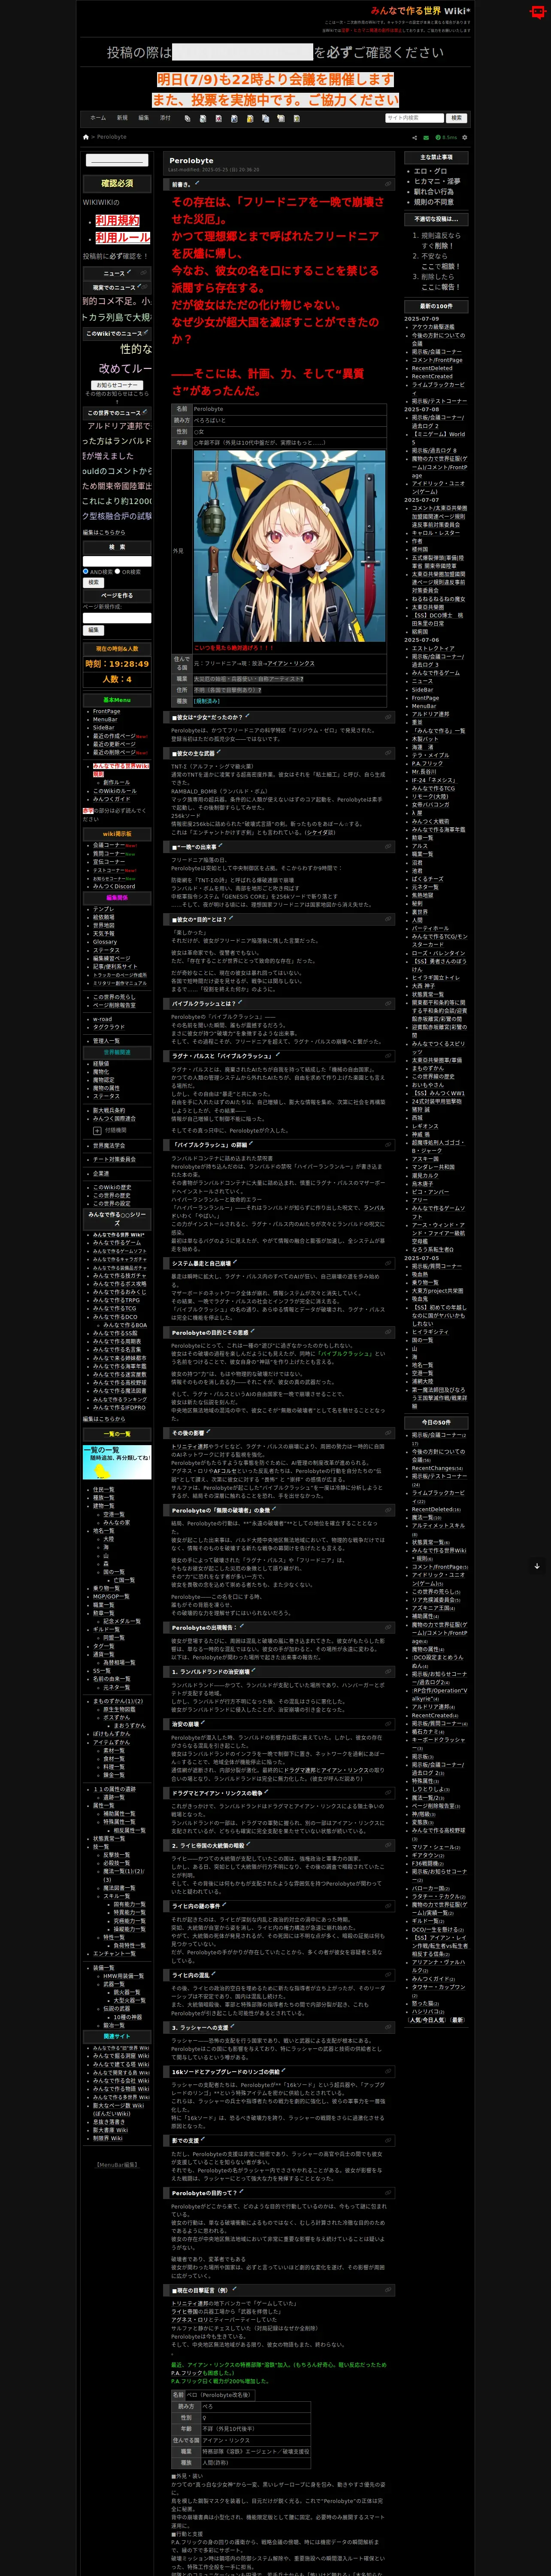Viewport: 551px width, 2576px height.
Task: Open the 新規 menu item
Action: [x=122, y=117]
